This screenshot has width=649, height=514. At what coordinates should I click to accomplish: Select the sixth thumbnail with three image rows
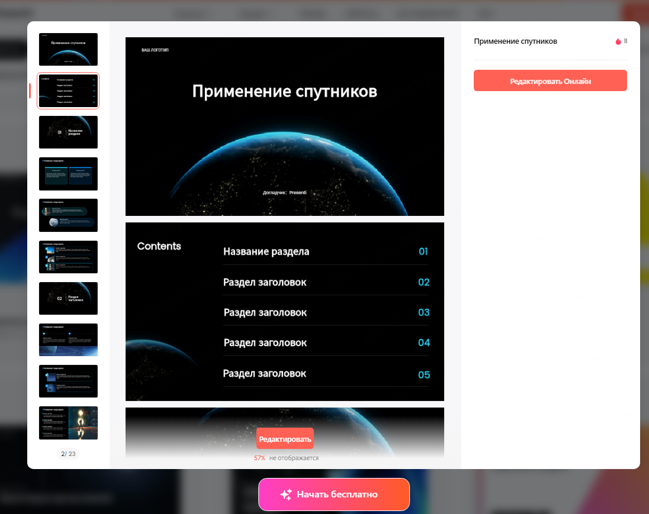click(x=68, y=257)
